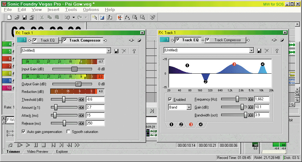Open the compressor preset dropdown
Image resolution: width=302 pixels, height=162 pixels.
pyautogui.click(x=109, y=51)
